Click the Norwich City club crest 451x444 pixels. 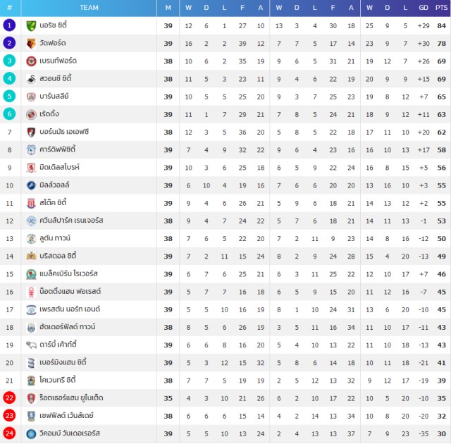coord(31,25)
